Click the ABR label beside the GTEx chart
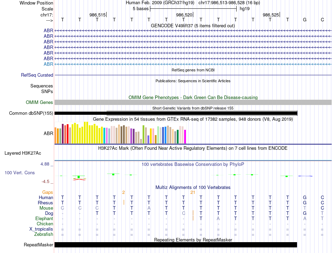Image resolution: width=332 pixels, height=253 pixels. tap(48, 133)
